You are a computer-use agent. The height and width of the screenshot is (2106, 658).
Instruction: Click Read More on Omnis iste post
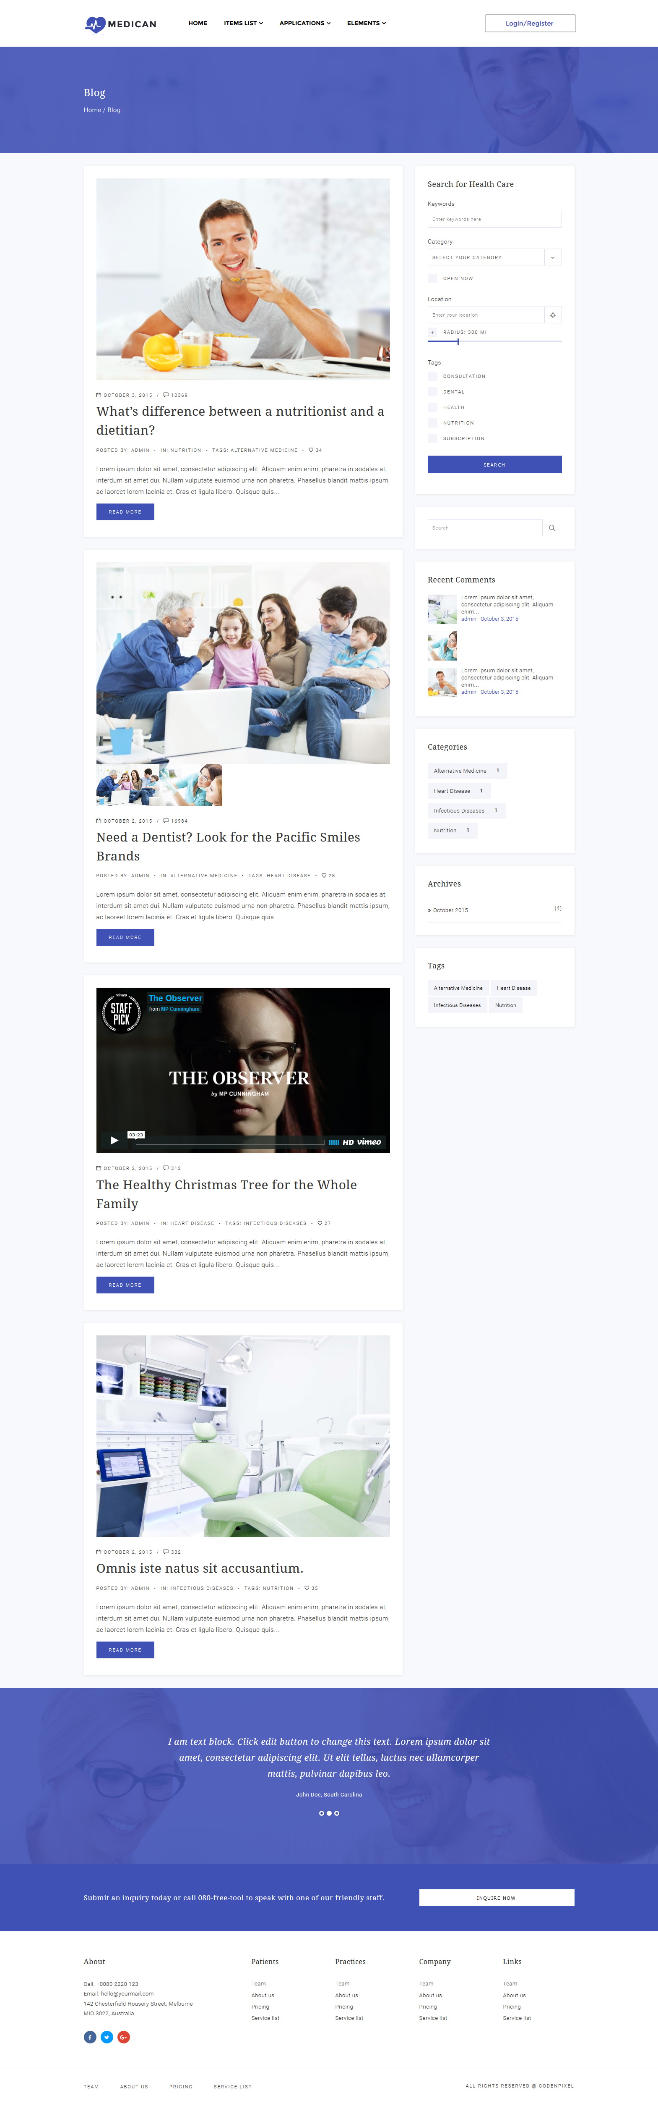125,1650
